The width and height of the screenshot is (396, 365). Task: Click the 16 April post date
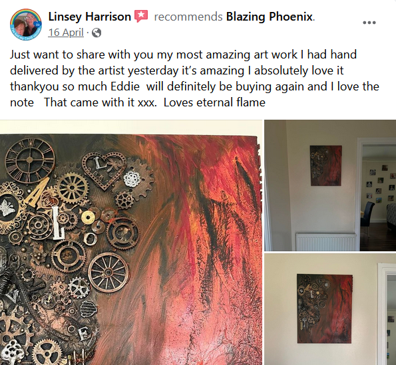click(66, 33)
